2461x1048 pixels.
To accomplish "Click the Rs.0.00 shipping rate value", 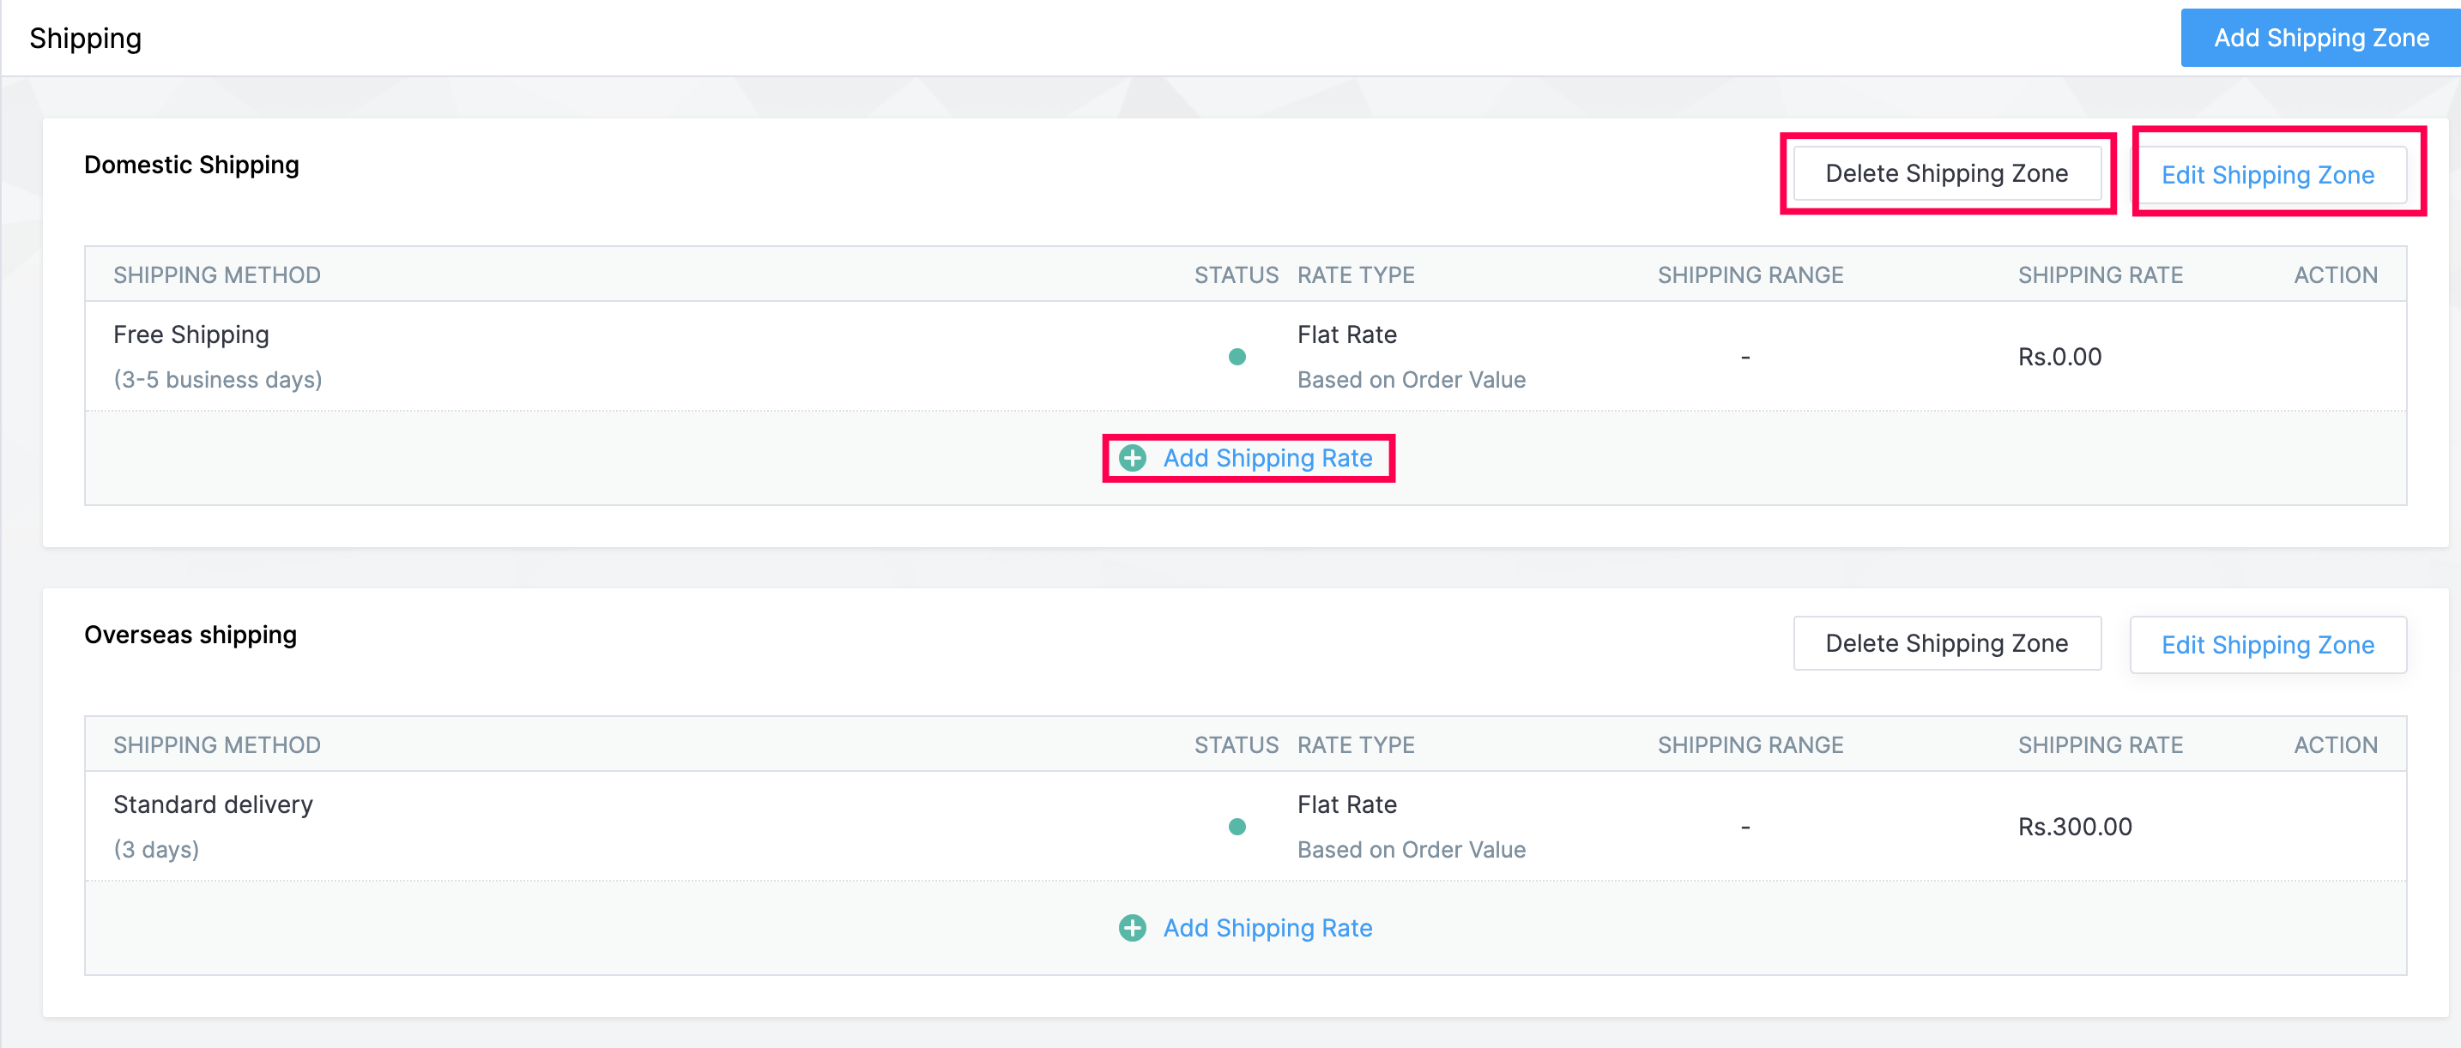I will tap(2059, 357).
